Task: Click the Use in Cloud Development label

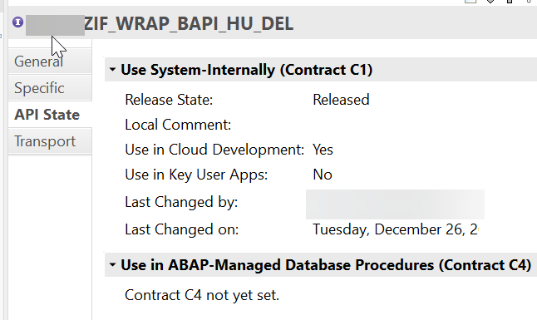Action: (x=214, y=150)
